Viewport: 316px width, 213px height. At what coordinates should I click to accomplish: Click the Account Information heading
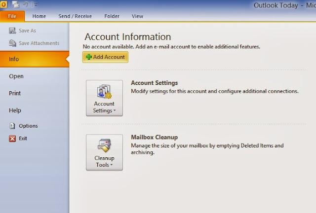pyautogui.click(x=128, y=37)
